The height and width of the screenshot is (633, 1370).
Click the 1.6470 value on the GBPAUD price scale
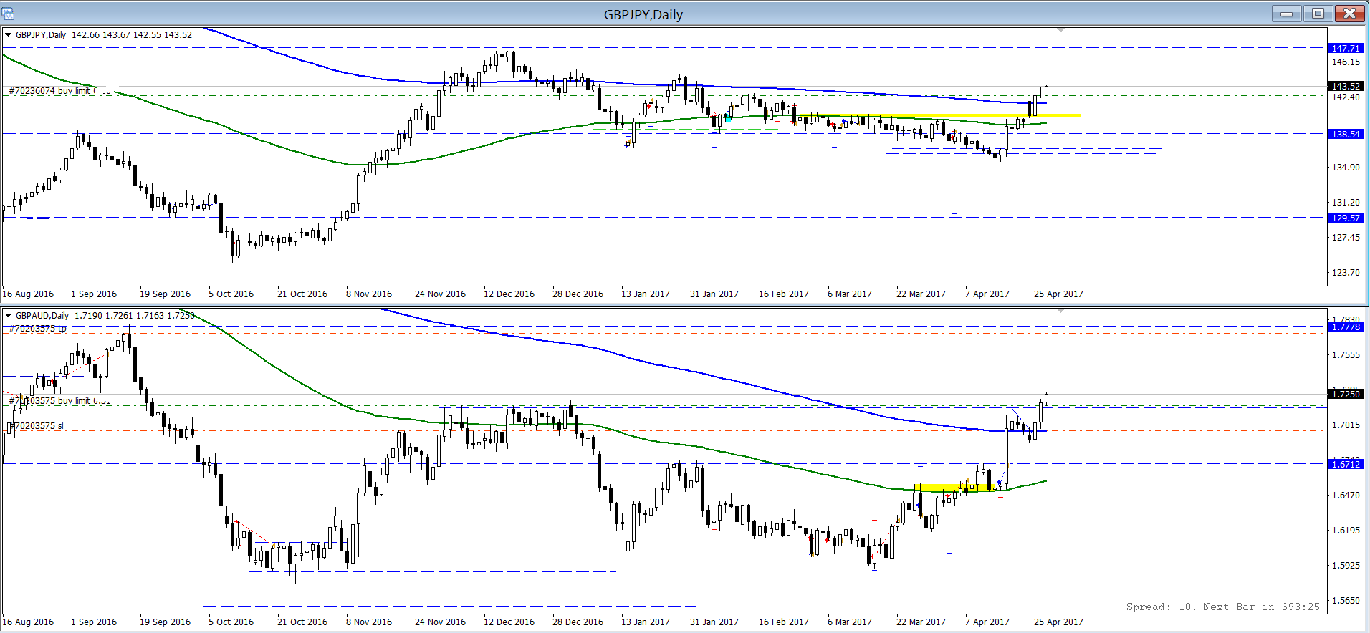point(1346,496)
